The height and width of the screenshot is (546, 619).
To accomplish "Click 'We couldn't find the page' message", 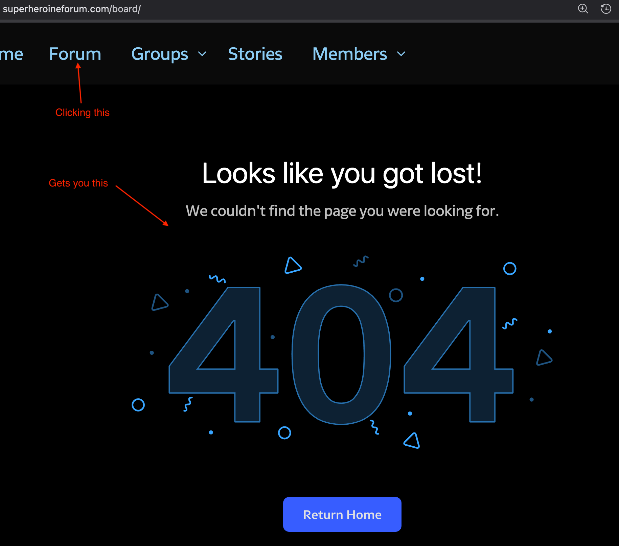I will 342,211.
